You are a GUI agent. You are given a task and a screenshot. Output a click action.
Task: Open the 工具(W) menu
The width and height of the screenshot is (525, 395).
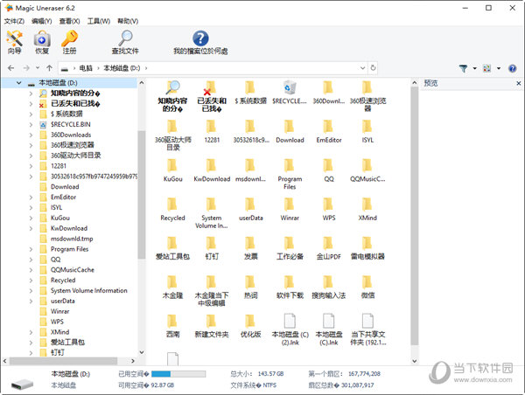click(x=98, y=21)
